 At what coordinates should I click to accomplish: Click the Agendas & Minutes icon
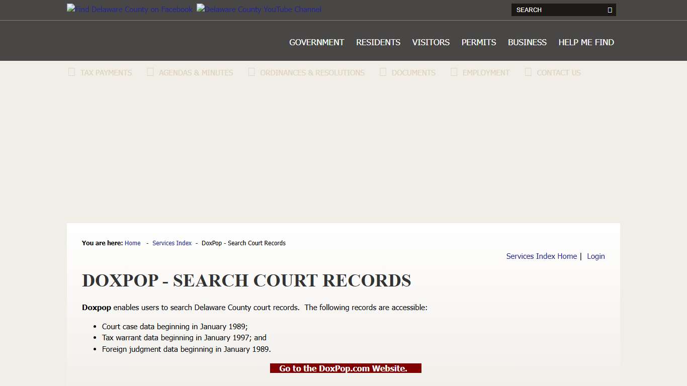click(x=150, y=72)
